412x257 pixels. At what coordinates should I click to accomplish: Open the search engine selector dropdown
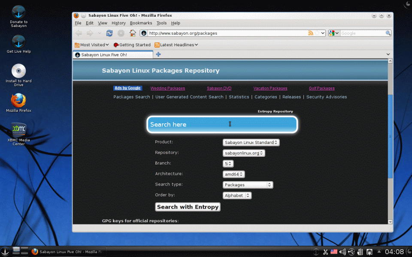[334, 33]
